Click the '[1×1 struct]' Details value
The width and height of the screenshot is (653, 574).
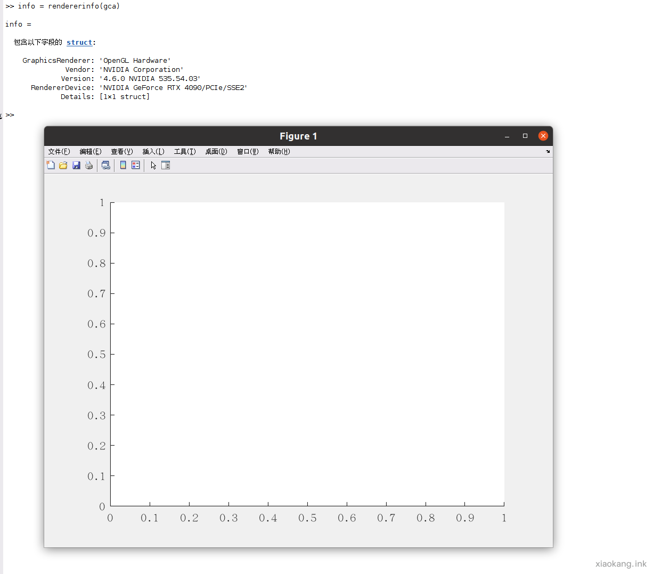[x=125, y=96]
